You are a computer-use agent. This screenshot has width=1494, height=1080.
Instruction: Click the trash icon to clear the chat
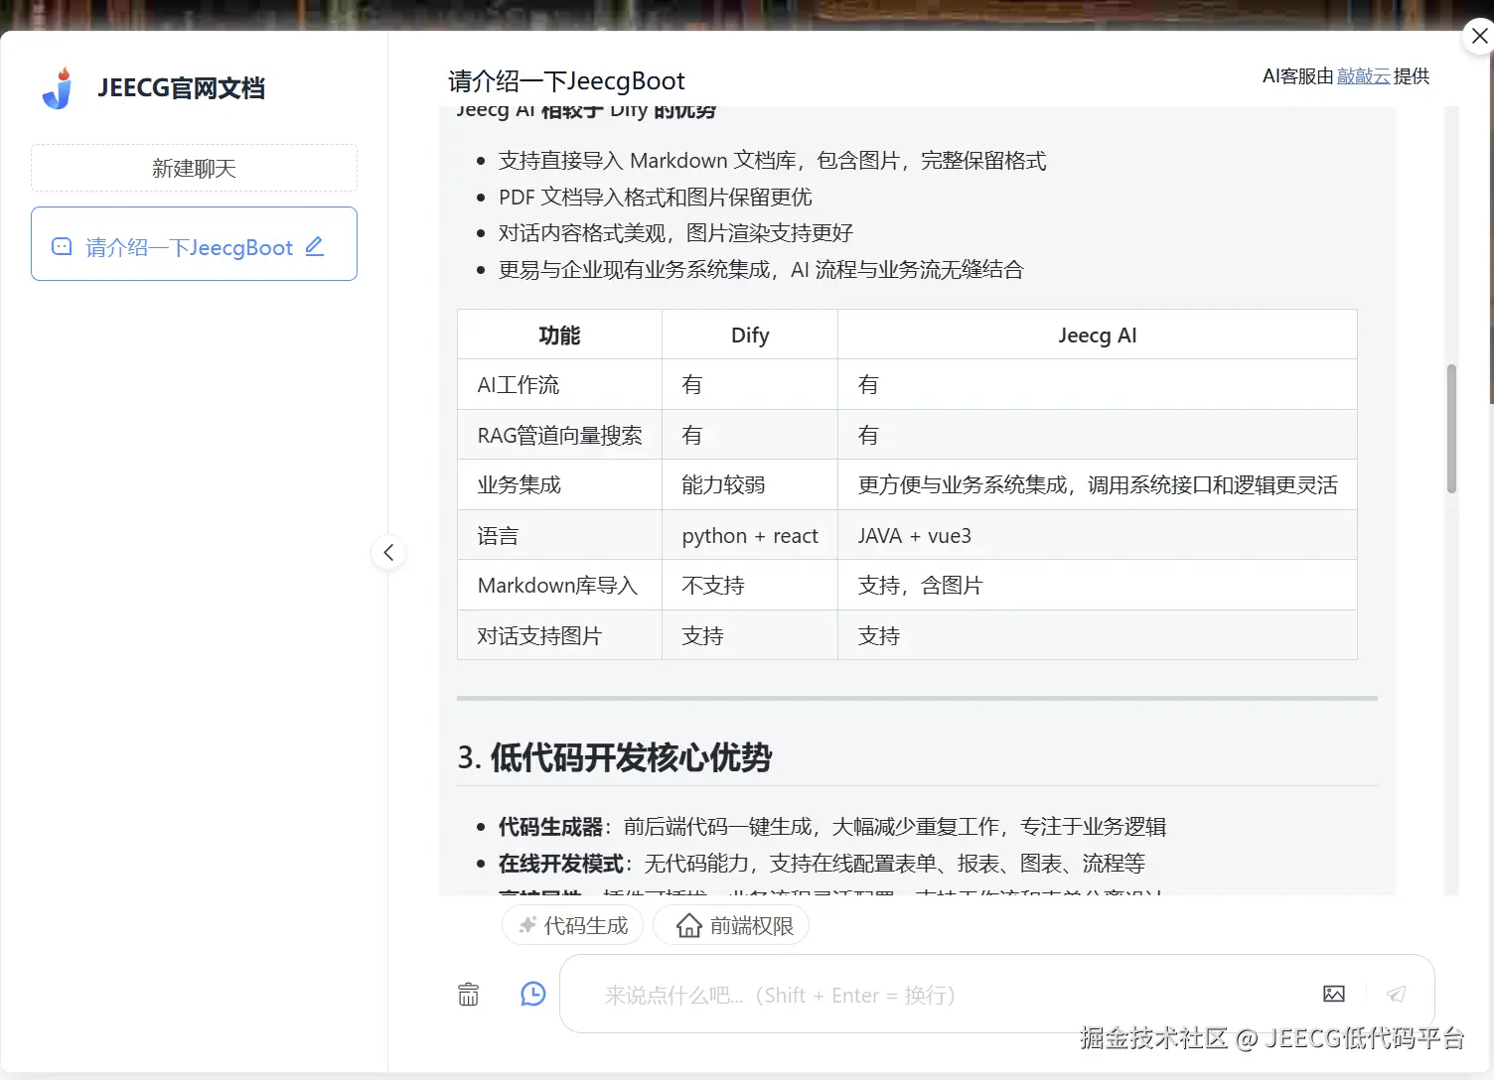[468, 994]
